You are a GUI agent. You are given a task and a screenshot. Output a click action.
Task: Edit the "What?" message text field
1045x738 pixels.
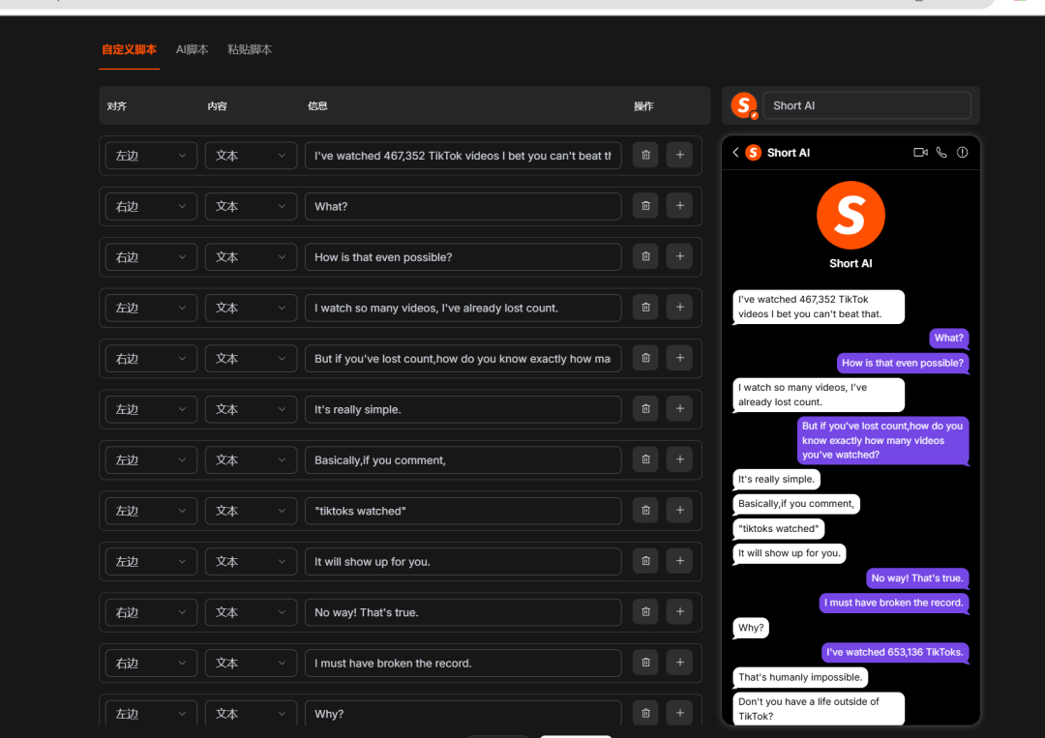(x=463, y=206)
